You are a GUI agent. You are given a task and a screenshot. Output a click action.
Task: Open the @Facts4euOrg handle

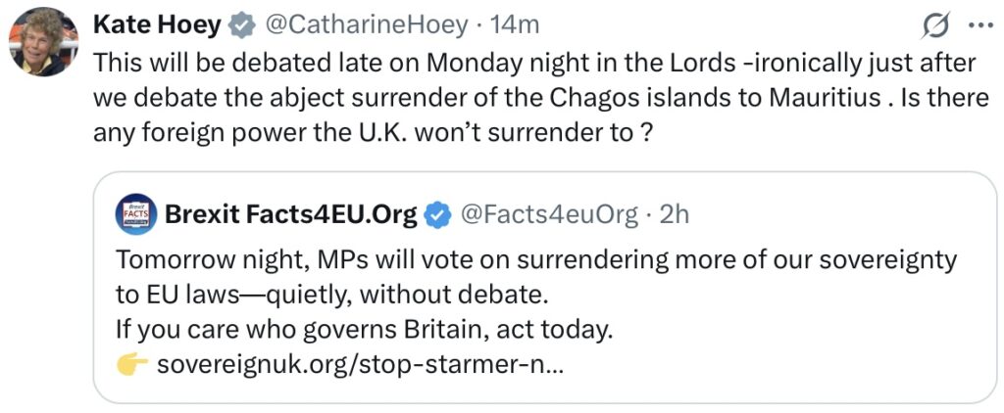point(549,214)
